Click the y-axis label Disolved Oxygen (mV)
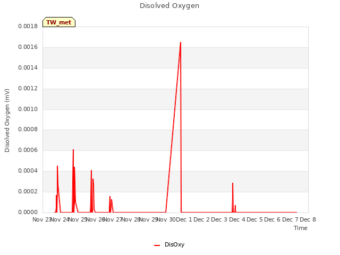Screen dimensions: 340x255 (x=7, y=121)
